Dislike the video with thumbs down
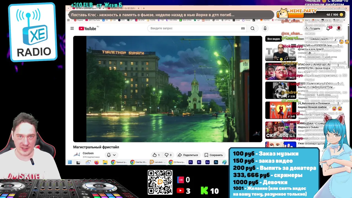The height and width of the screenshot is (198, 352). (168, 155)
